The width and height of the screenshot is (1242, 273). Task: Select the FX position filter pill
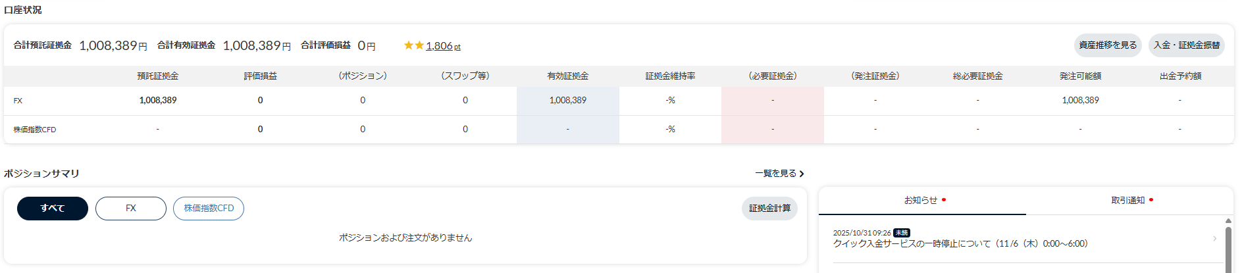pos(131,209)
